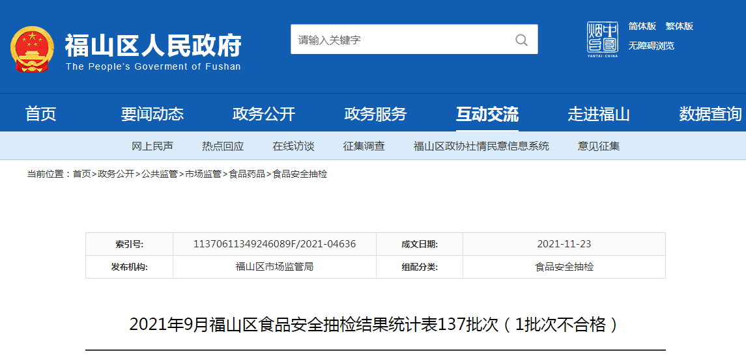The height and width of the screenshot is (356, 746).
Task: Open the 政务服务 nav tab
Action: click(375, 114)
